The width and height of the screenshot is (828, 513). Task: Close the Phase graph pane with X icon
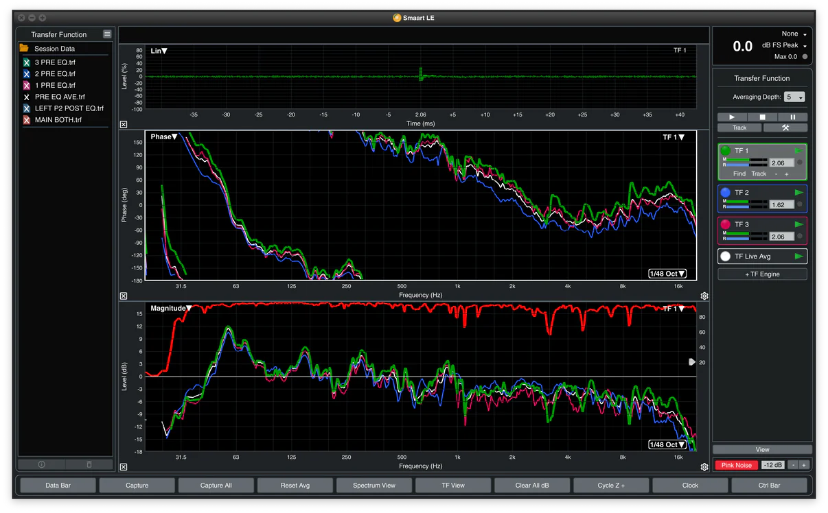[124, 296]
